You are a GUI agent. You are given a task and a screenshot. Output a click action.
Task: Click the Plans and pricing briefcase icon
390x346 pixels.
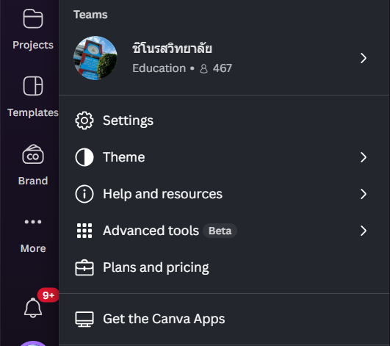point(84,267)
